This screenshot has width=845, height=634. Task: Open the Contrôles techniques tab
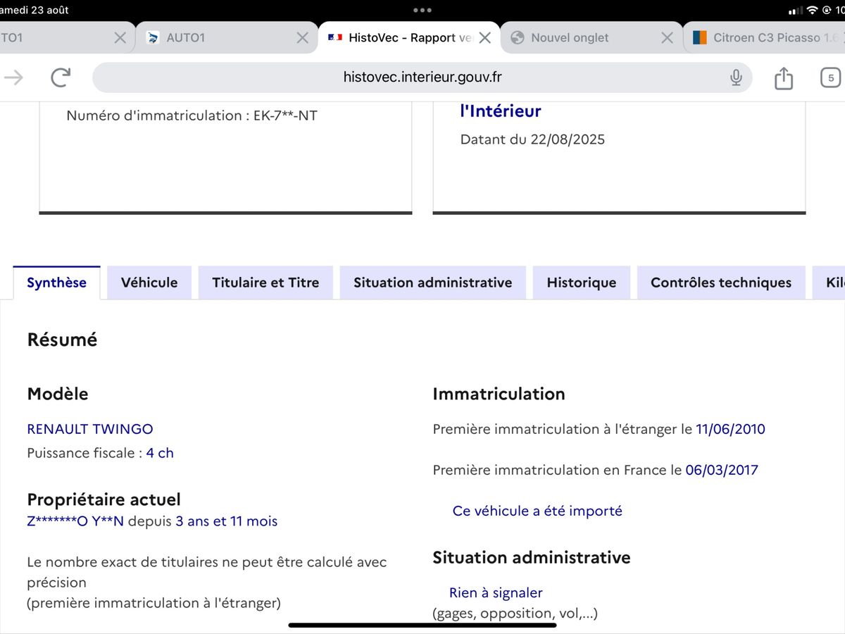(x=721, y=282)
